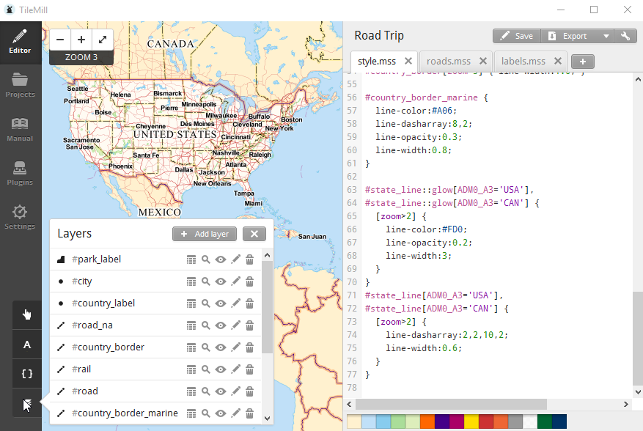Toggle visibility of #country_label layer
Screen dimensions: 643x431
221,303
